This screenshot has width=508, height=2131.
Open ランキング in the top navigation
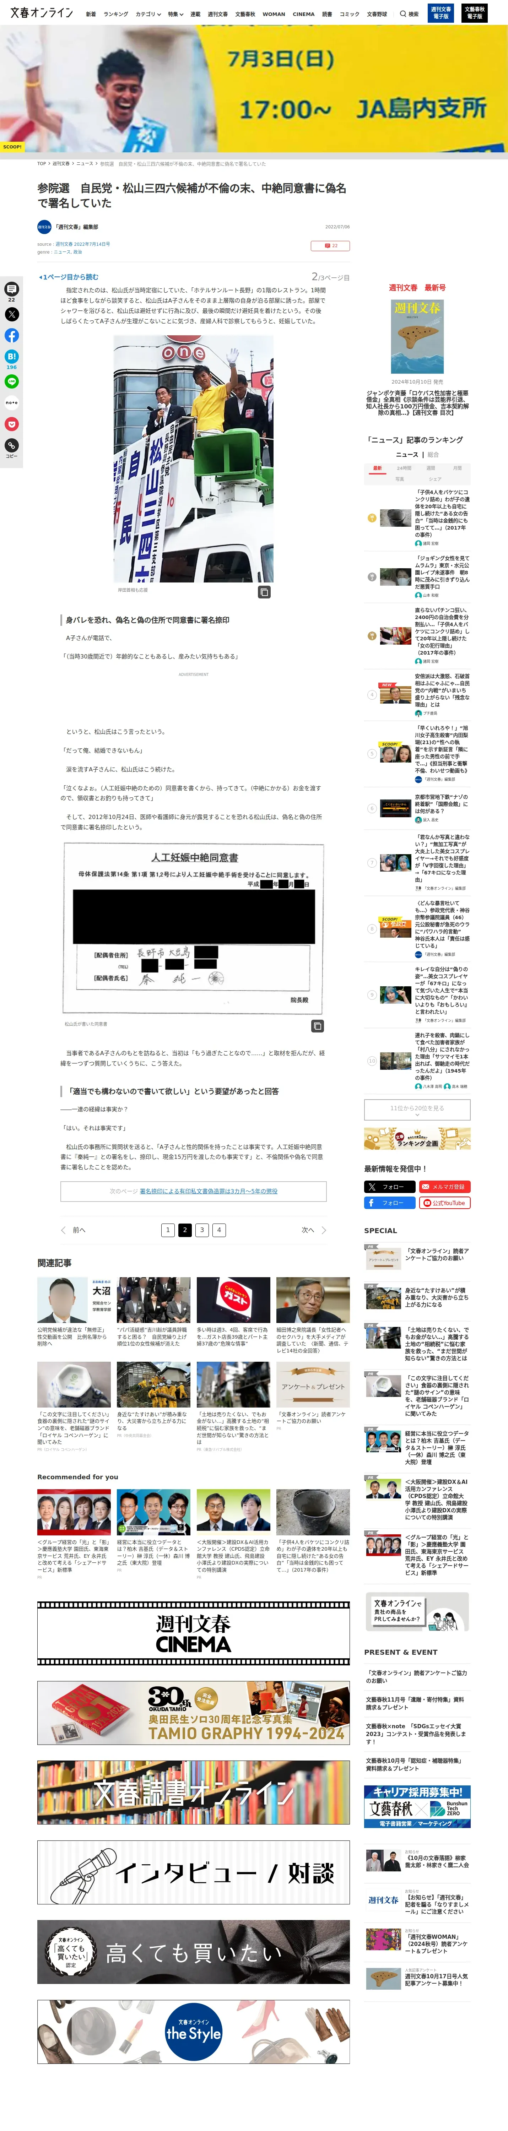[x=116, y=14]
